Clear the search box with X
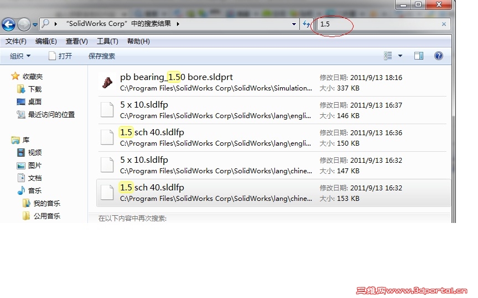The height and width of the screenshot is (298, 478). coord(444,24)
